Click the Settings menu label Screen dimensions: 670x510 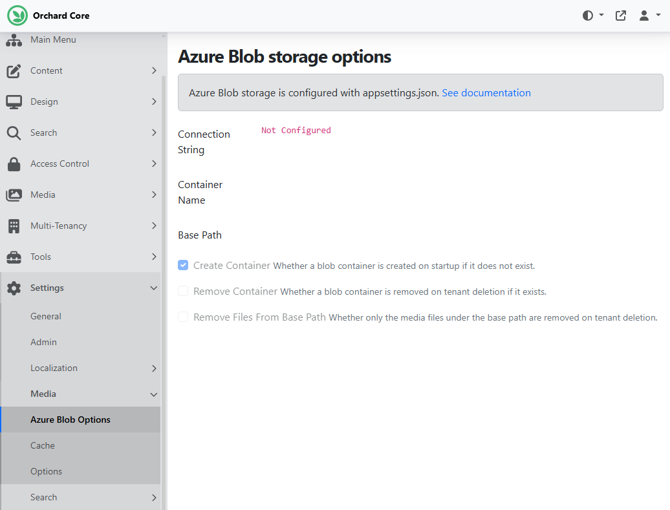click(x=47, y=288)
